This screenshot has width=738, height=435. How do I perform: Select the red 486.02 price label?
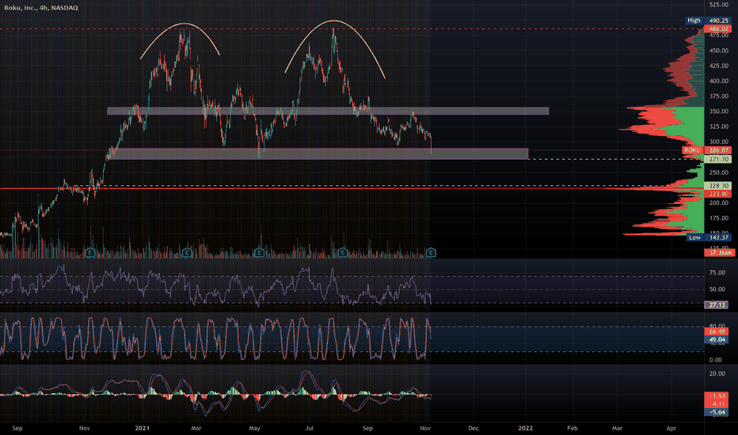tap(717, 28)
